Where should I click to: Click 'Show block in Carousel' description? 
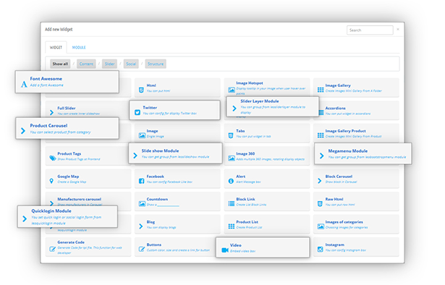(341, 182)
